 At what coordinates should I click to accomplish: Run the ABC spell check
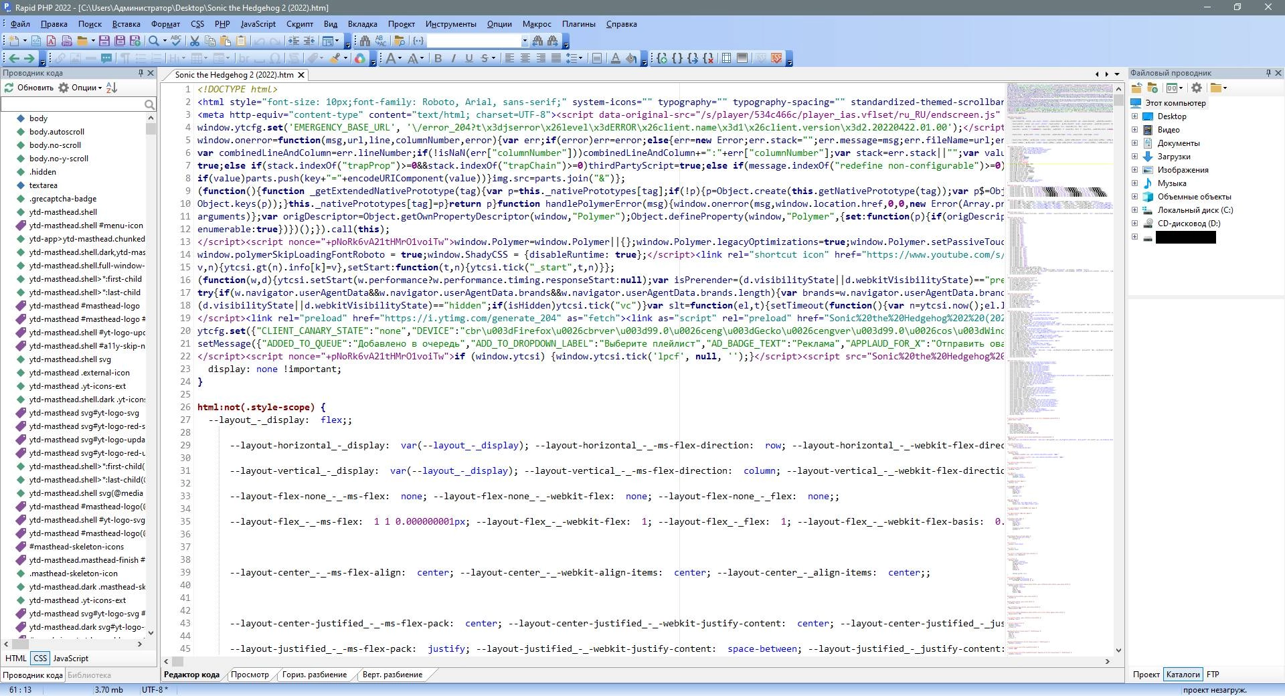(175, 41)
